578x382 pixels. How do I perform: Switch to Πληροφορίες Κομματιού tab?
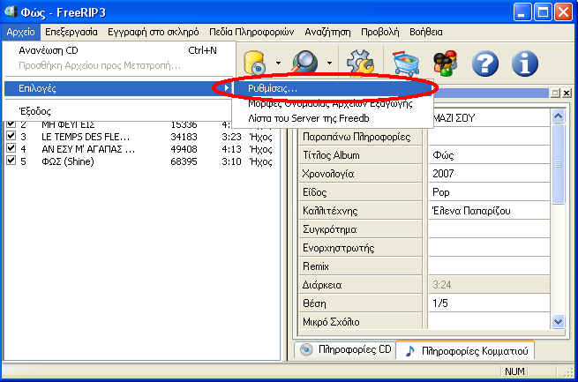tap(465, 350)
